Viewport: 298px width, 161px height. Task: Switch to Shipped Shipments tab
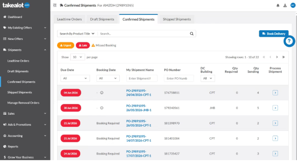pyautogui.click(x=177, y=19)
